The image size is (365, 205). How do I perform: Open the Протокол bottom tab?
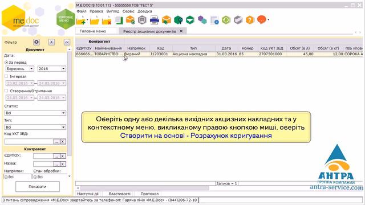click(x=149, y=194)
